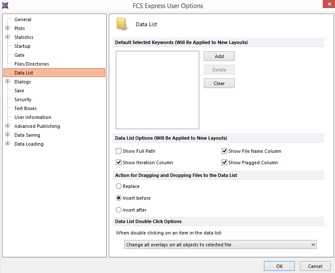Confirm settings with the OK button
Image resolution: width=335 pixels, height=273 pixels.
279,266
